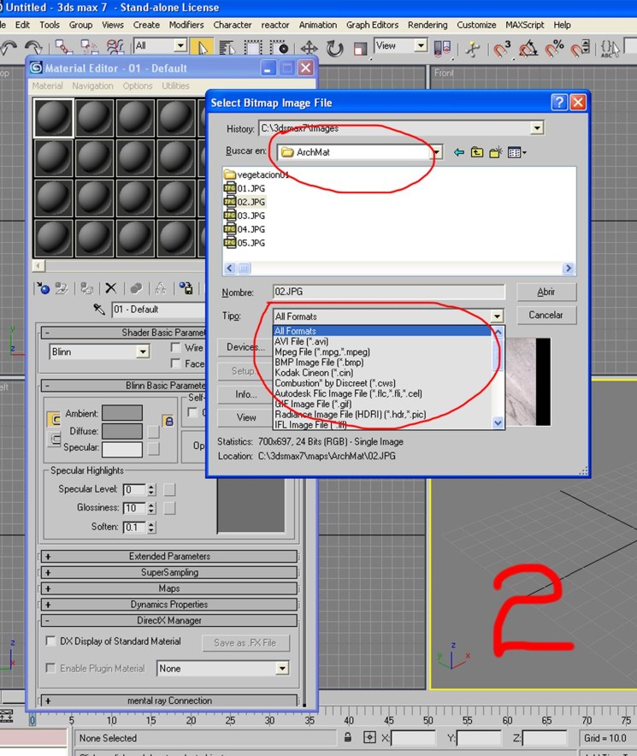Viewport: 637px width, 756px height.
Task: Select the Select and Link tool
Action: point(63,47)
